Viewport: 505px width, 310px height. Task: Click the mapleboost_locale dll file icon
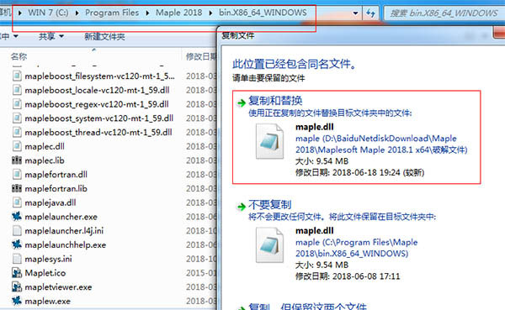click(17, 90)
